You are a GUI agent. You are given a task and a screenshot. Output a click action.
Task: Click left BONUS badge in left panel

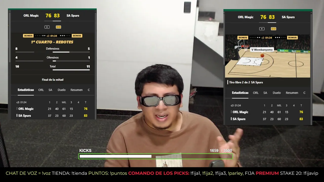pos(28,36)
